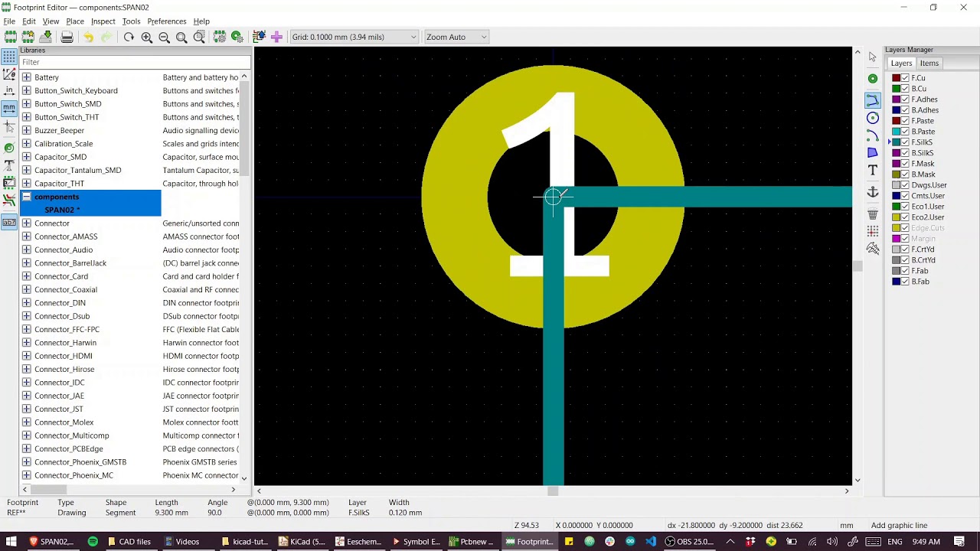The width and height of the screenshot is (980, 551).
Task: Toggle F.SilkS layer visibility checkbox
Action: (x=905, y=142)
